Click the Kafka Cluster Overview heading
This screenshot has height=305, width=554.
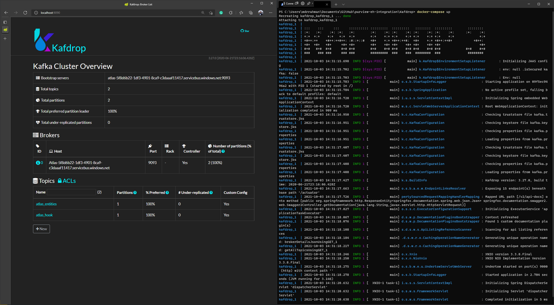73,66
